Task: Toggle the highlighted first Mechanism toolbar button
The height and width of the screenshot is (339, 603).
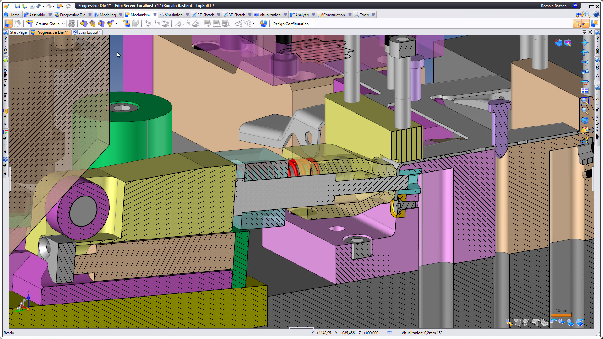Action: (x=8, y=24)
